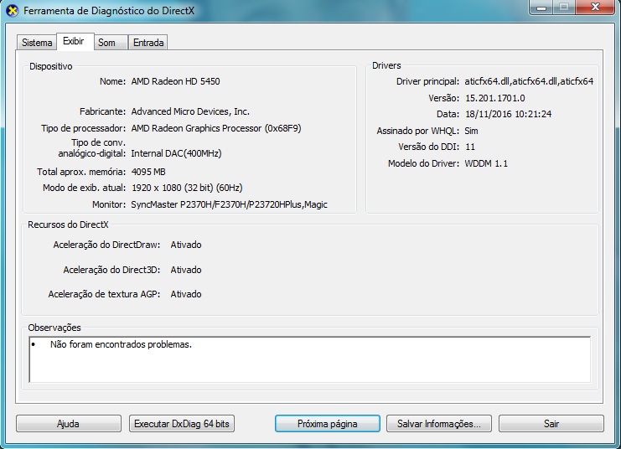
Task: Click the SyncMaster monitor name text
Action: (x=229, y=204)
